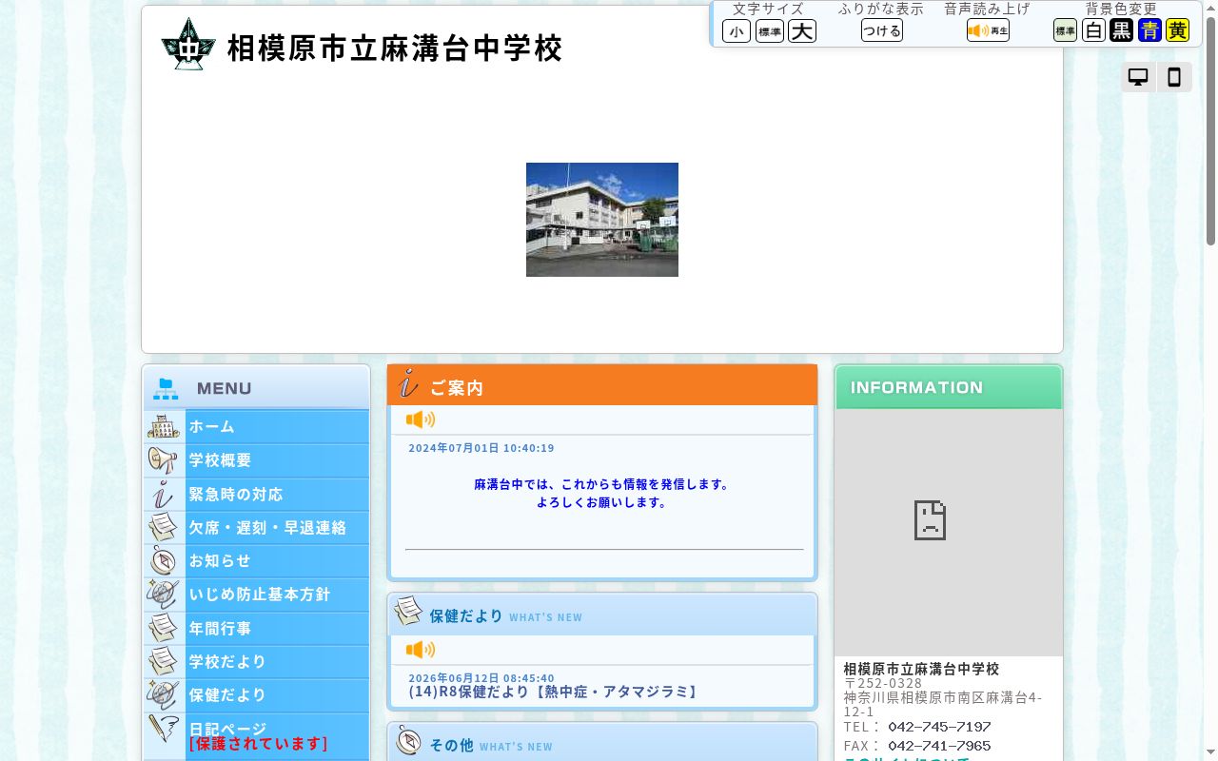The image size is (1218, 761).
Task: Switch to desktop view icon
Action: [x=1138, y=77]
